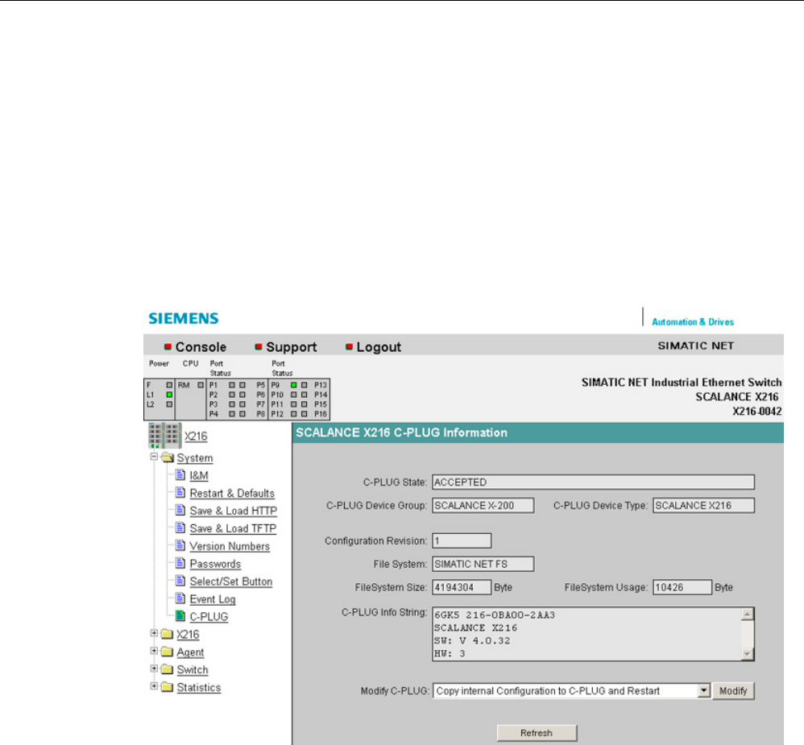Click the Event Log page icon
Viewport: 804px width, 745px height.
pos(180,598)
